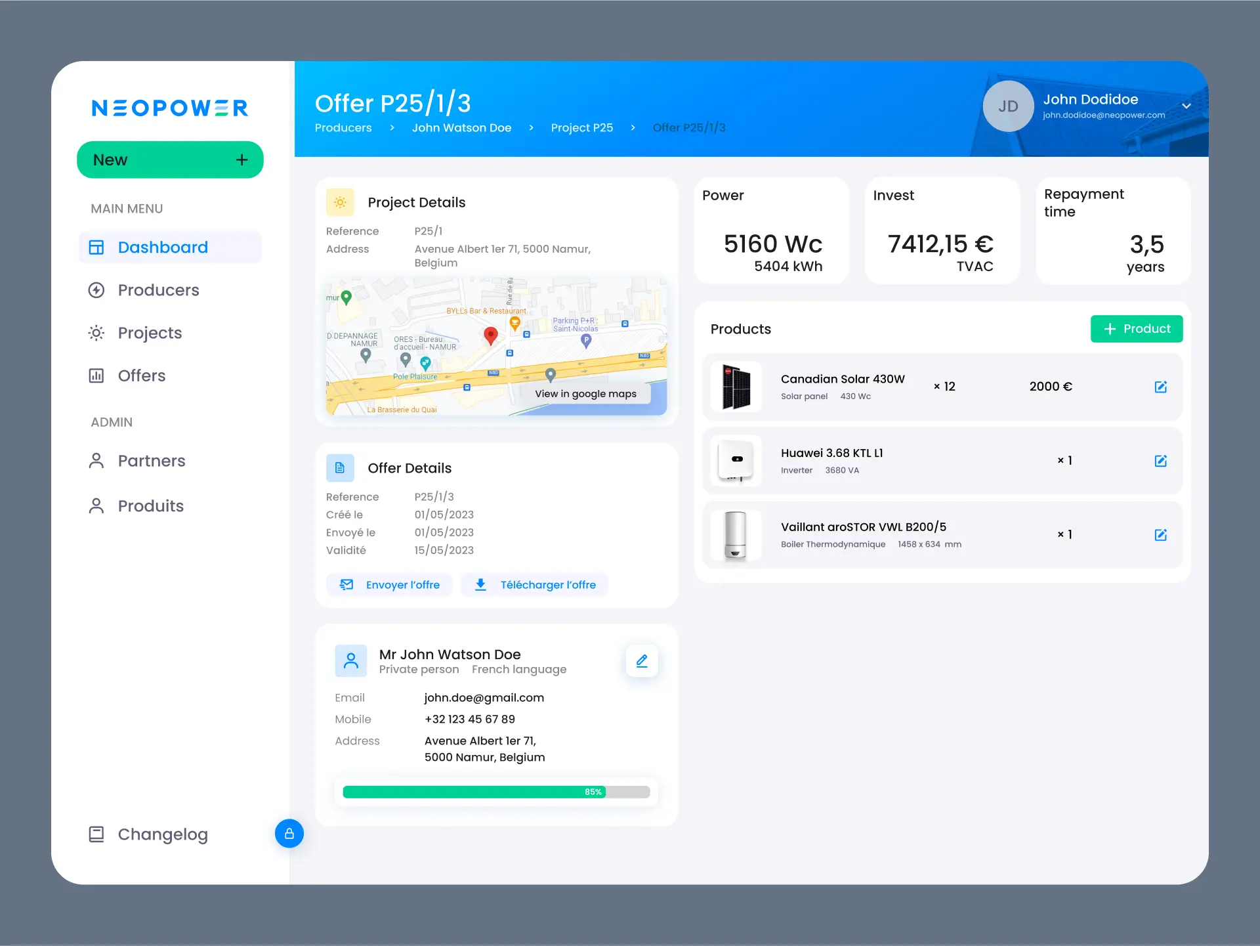Expand the John Dodidoe account dropdown
This screenshot has height=946, width=1260.
1186,106
